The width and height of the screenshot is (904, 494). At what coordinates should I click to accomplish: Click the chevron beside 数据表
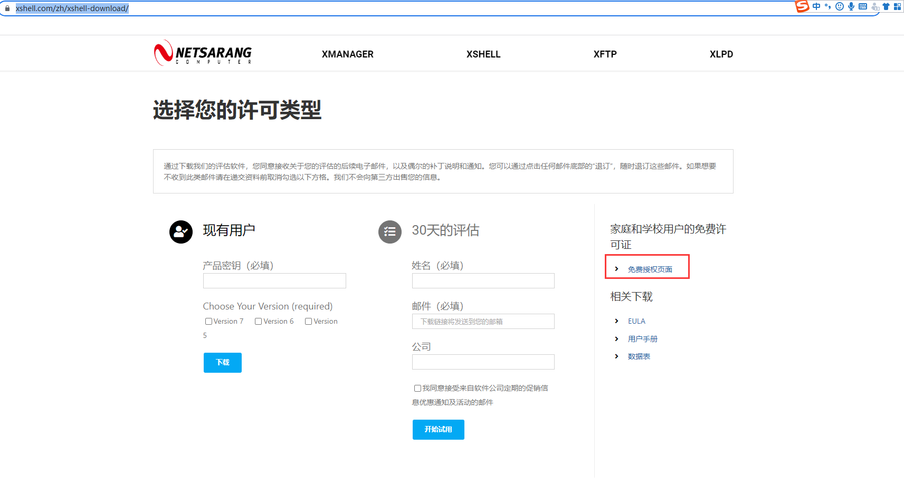pyautogui.click(x=616, y=356)
